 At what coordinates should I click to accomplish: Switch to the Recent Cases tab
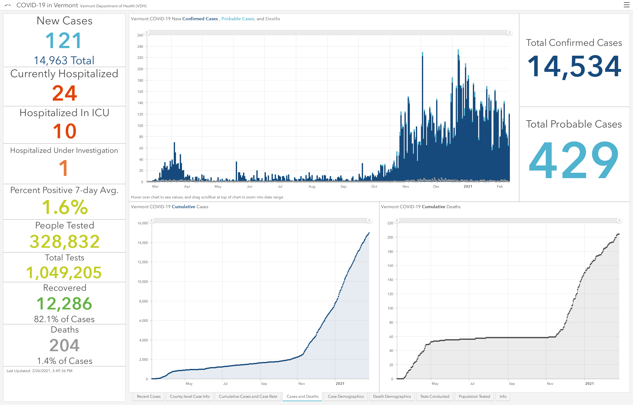pyautogui.click(x=149, y=396)
